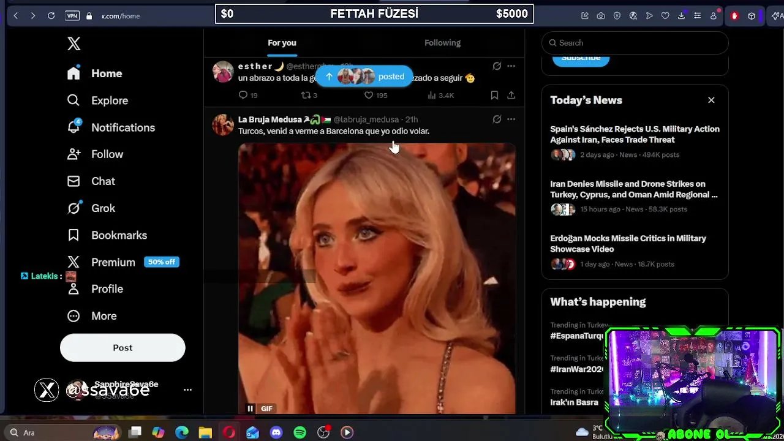Reload the browser page
This screenshot has width=784, height=441.
(51, 16)
